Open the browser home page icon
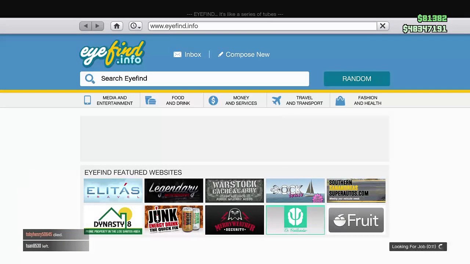This screenshot has width=470, height=264. (x=117, y=26)
